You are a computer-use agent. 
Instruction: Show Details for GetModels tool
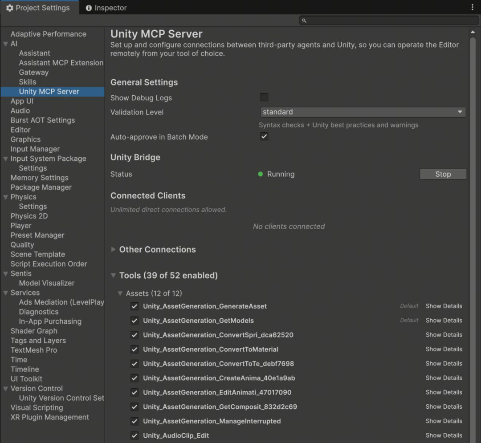tap(444, 321)
